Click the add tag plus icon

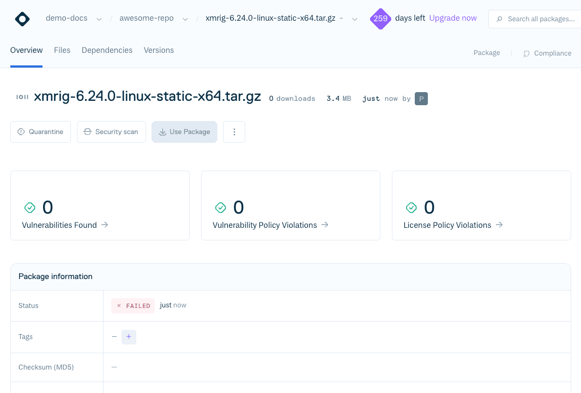pyautogui.click(x=129, y=337)
